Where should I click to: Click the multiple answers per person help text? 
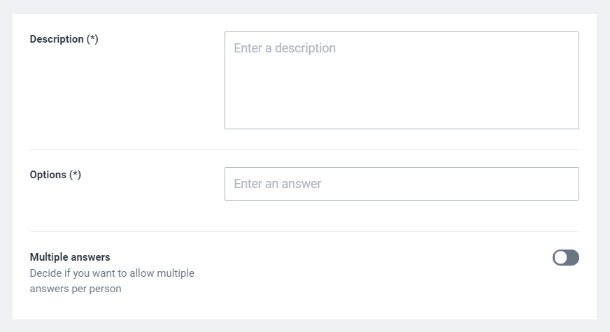tap(112, 281)
